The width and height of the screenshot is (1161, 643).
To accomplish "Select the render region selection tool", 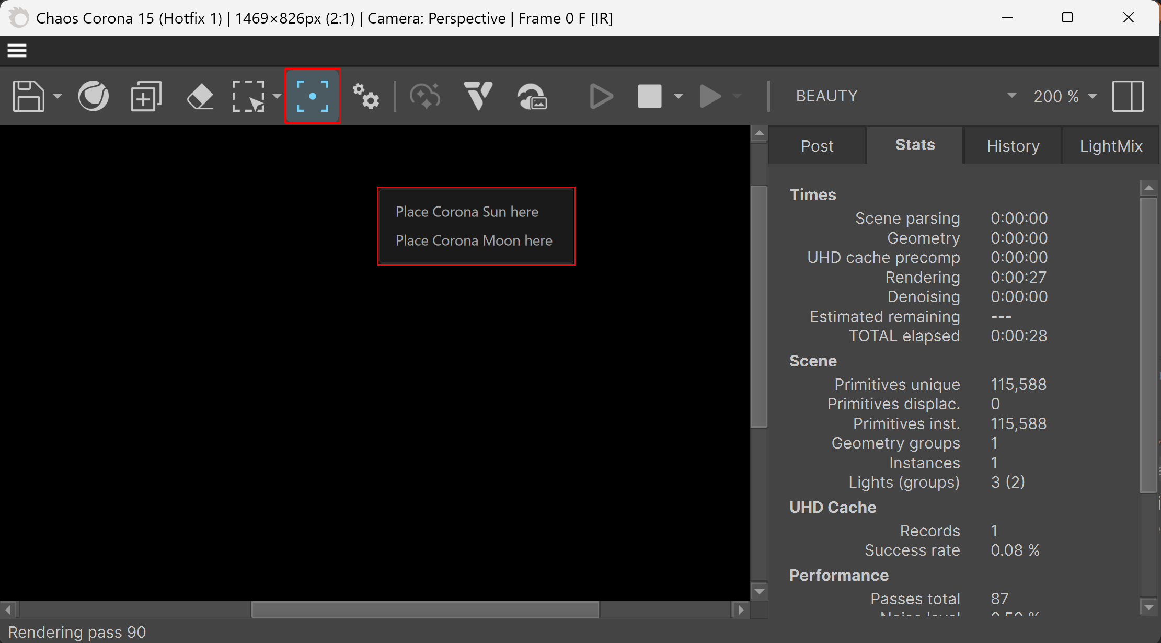I will click(x=248, y=96).
